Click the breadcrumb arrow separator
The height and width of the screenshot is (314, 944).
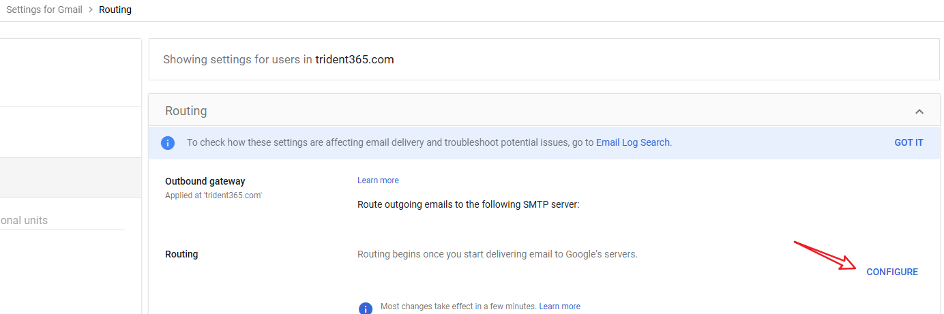(91, 10)
